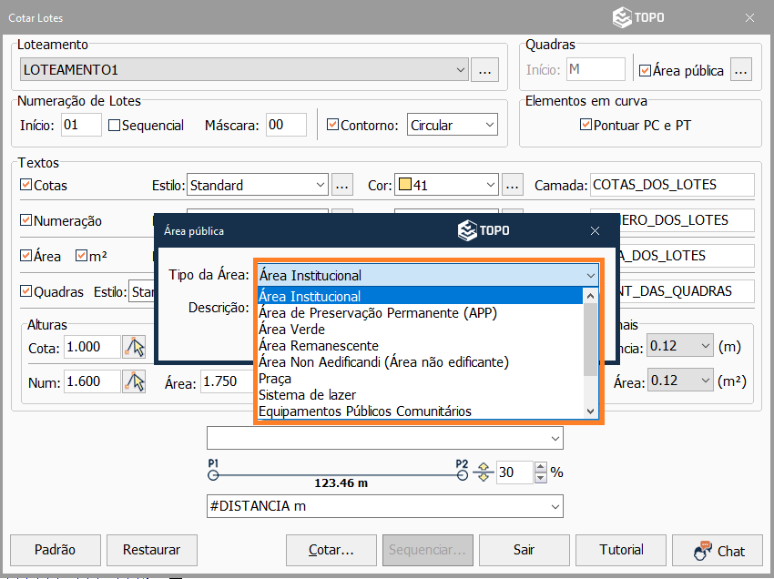Image resolution: width=774 pixels, height=579 pixels.
Task: Select Área Verde from the list
Action: coord(291,330)
